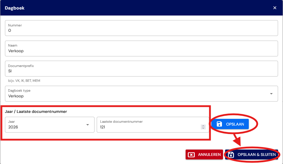The height and width of the screenshot is (164, 283).
Task: Increase Laatste documentnummer with up stepper
Action: [x=203, y=126]
